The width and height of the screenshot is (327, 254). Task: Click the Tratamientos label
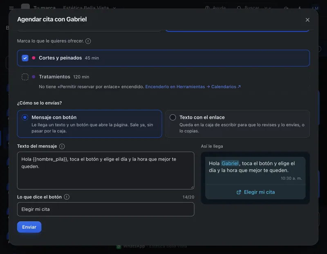click(54, 77)
